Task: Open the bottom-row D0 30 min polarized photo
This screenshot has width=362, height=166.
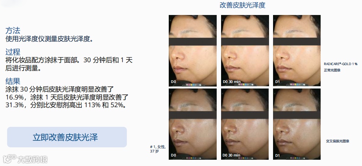Action: tap(245, 124)
